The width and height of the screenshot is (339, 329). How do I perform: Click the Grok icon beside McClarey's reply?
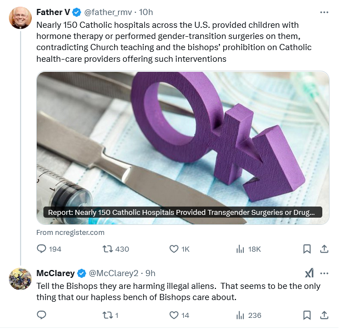coord(309,273)
